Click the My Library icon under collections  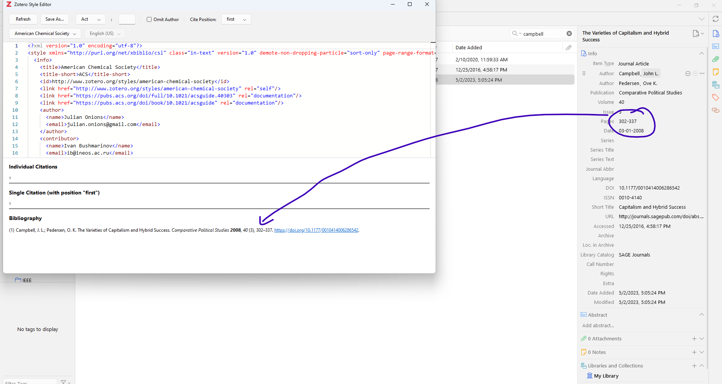[x=590, y=375]
